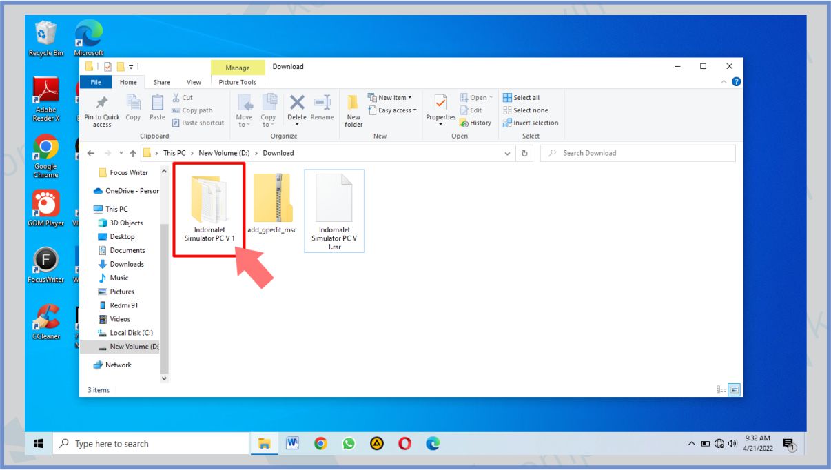The image size is (831, 470).
Task: Click the Rename icon in Organize group
Action: point(322,107)
